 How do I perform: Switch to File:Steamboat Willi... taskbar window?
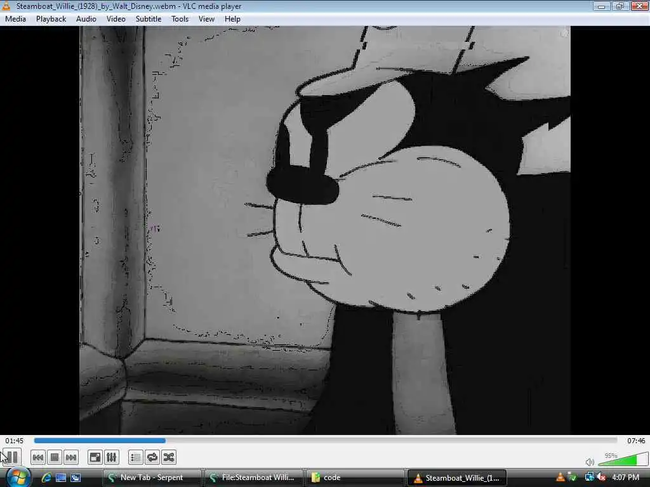pyautogui.click(x=253, y=477)
